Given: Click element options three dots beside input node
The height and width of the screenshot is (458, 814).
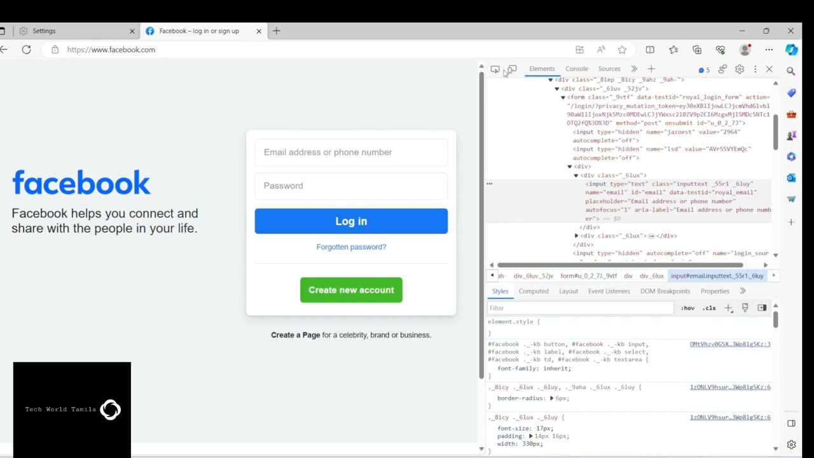Looking at the screenshot, I should click(x=490, y=184).
